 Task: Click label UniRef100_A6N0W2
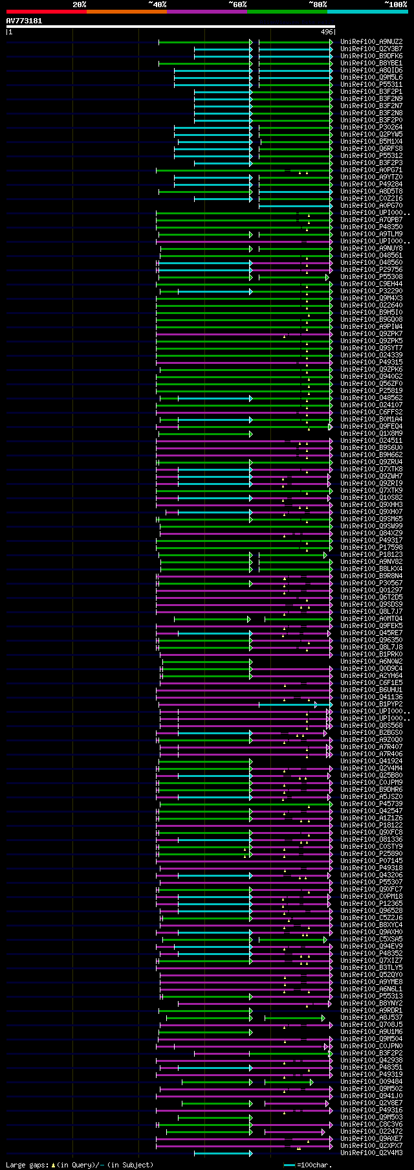[371, 661]
